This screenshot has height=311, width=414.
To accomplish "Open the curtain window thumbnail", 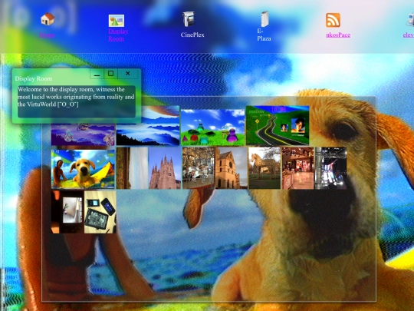I will [132, 168].
